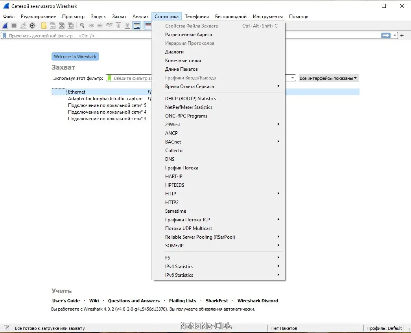
Task: Click display filter bookmark icon
Action: click(4, 36)
